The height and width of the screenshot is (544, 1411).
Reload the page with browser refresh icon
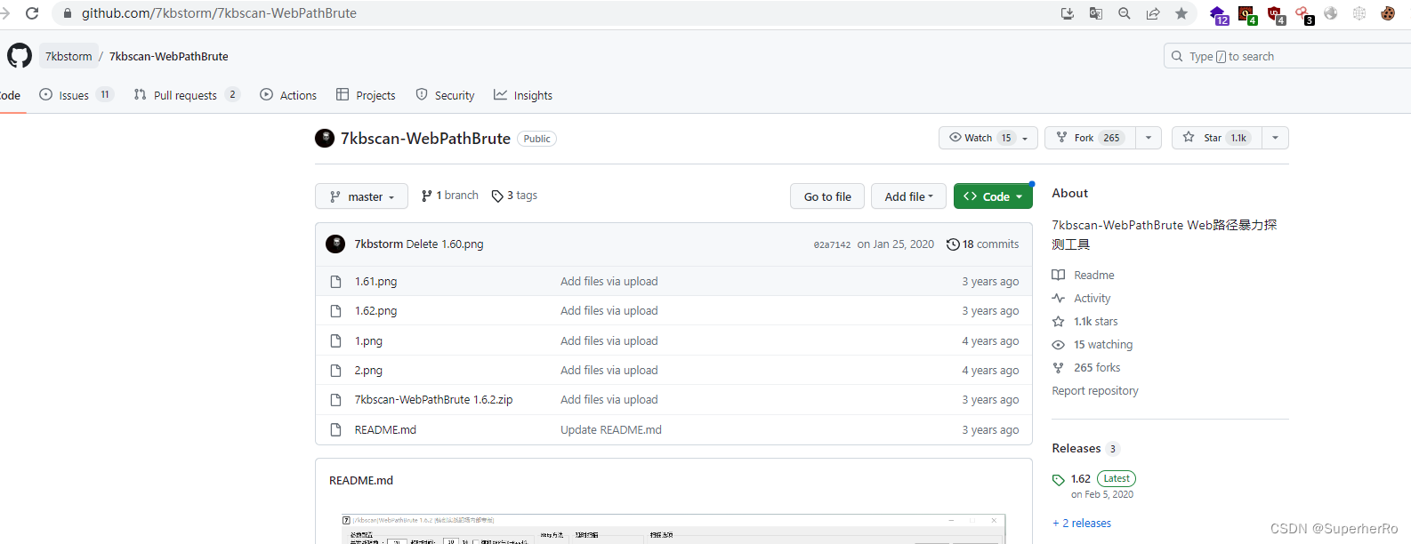tap(32, 13)
